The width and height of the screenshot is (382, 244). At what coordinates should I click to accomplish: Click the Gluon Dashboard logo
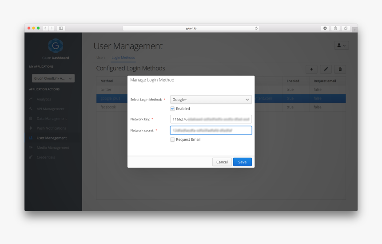56,46
